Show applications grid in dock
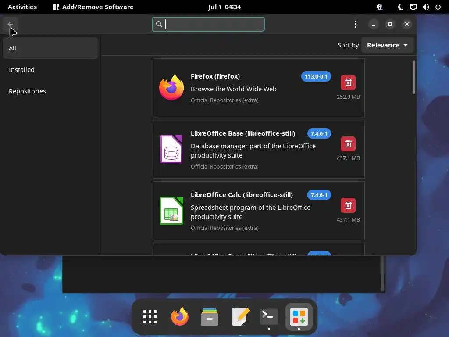 [150, 317]
